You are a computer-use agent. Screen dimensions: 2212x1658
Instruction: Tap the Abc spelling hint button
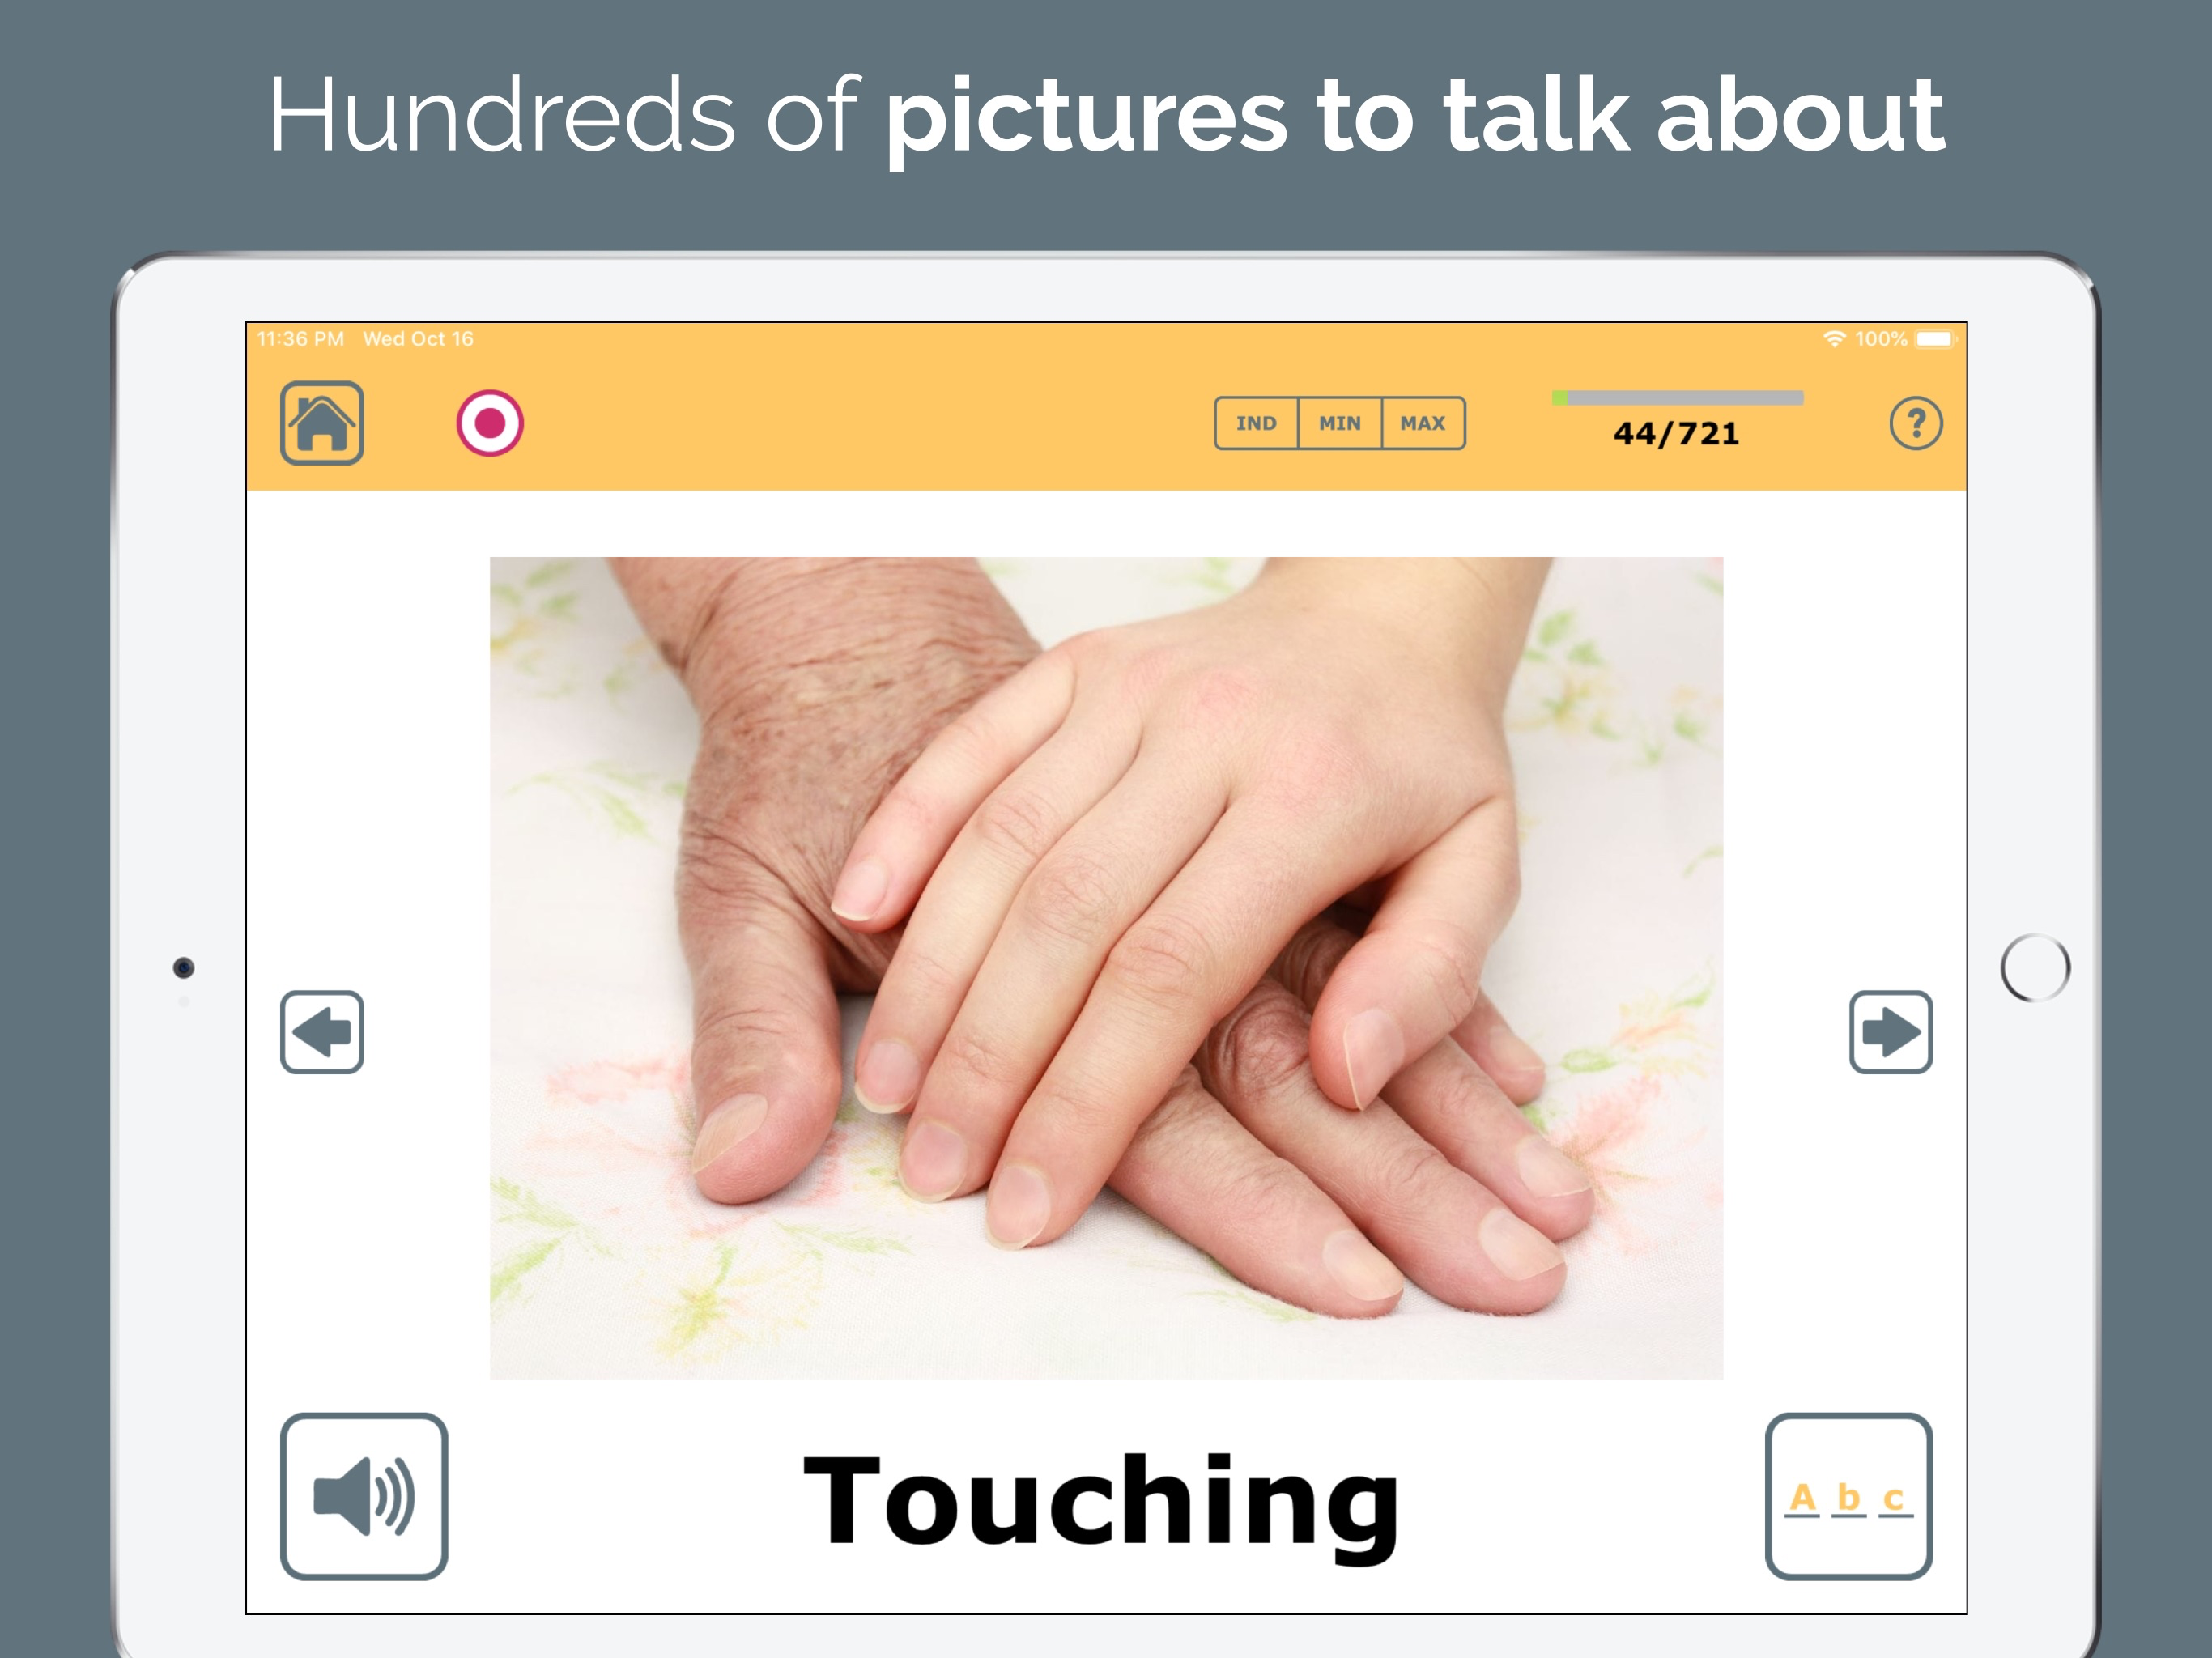(1848, 1496)
